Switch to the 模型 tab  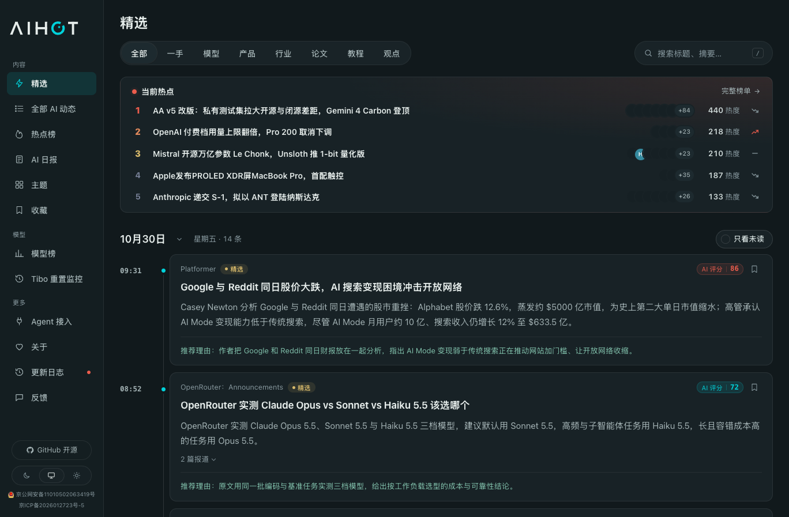(x=211, y=54)
